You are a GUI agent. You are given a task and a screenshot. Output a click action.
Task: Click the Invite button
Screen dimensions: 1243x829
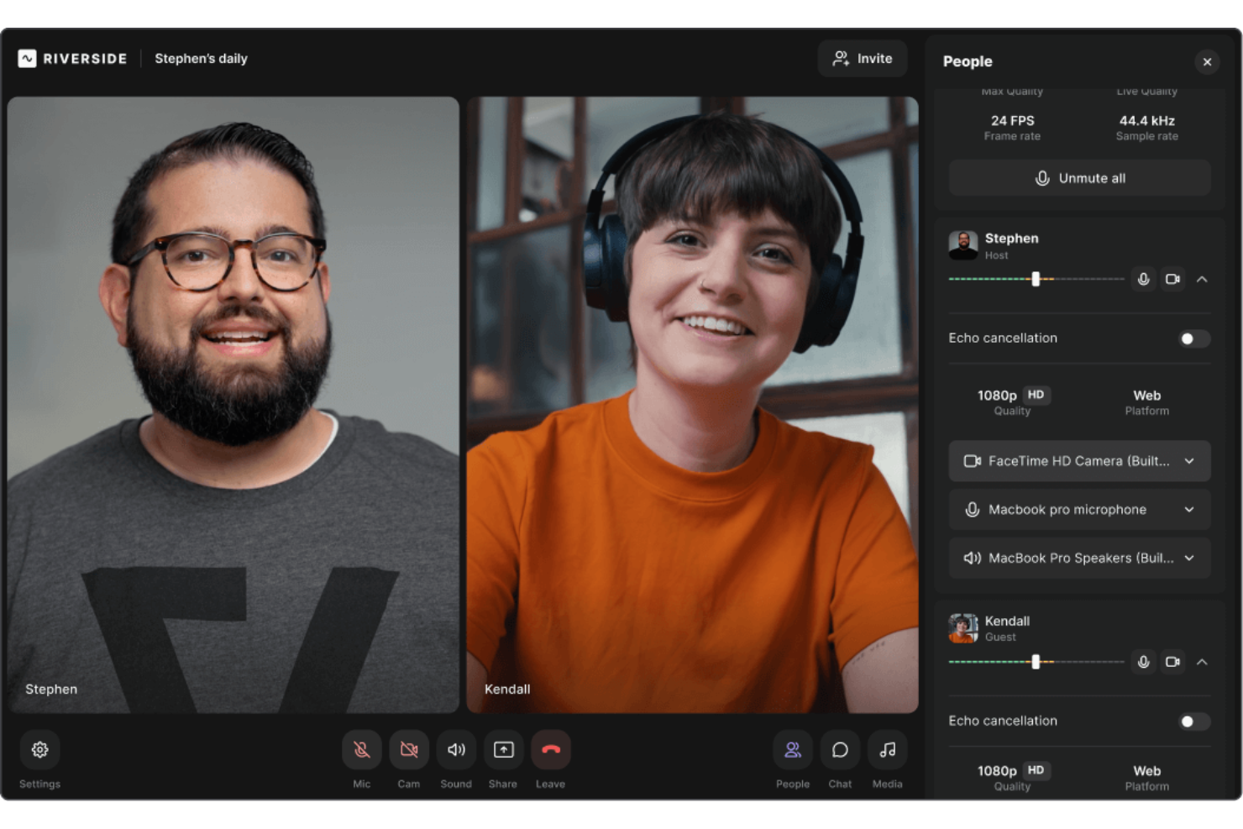[x=862, y=58]
